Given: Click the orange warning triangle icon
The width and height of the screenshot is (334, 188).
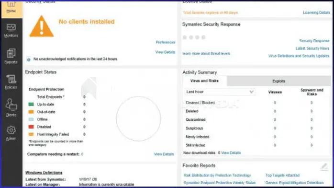Looking at the screenshot, I should pyautogui.click(x=41, y=27).
